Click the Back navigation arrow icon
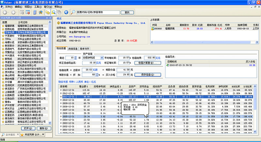Screen dimensions: 261x142 point(5,12)
